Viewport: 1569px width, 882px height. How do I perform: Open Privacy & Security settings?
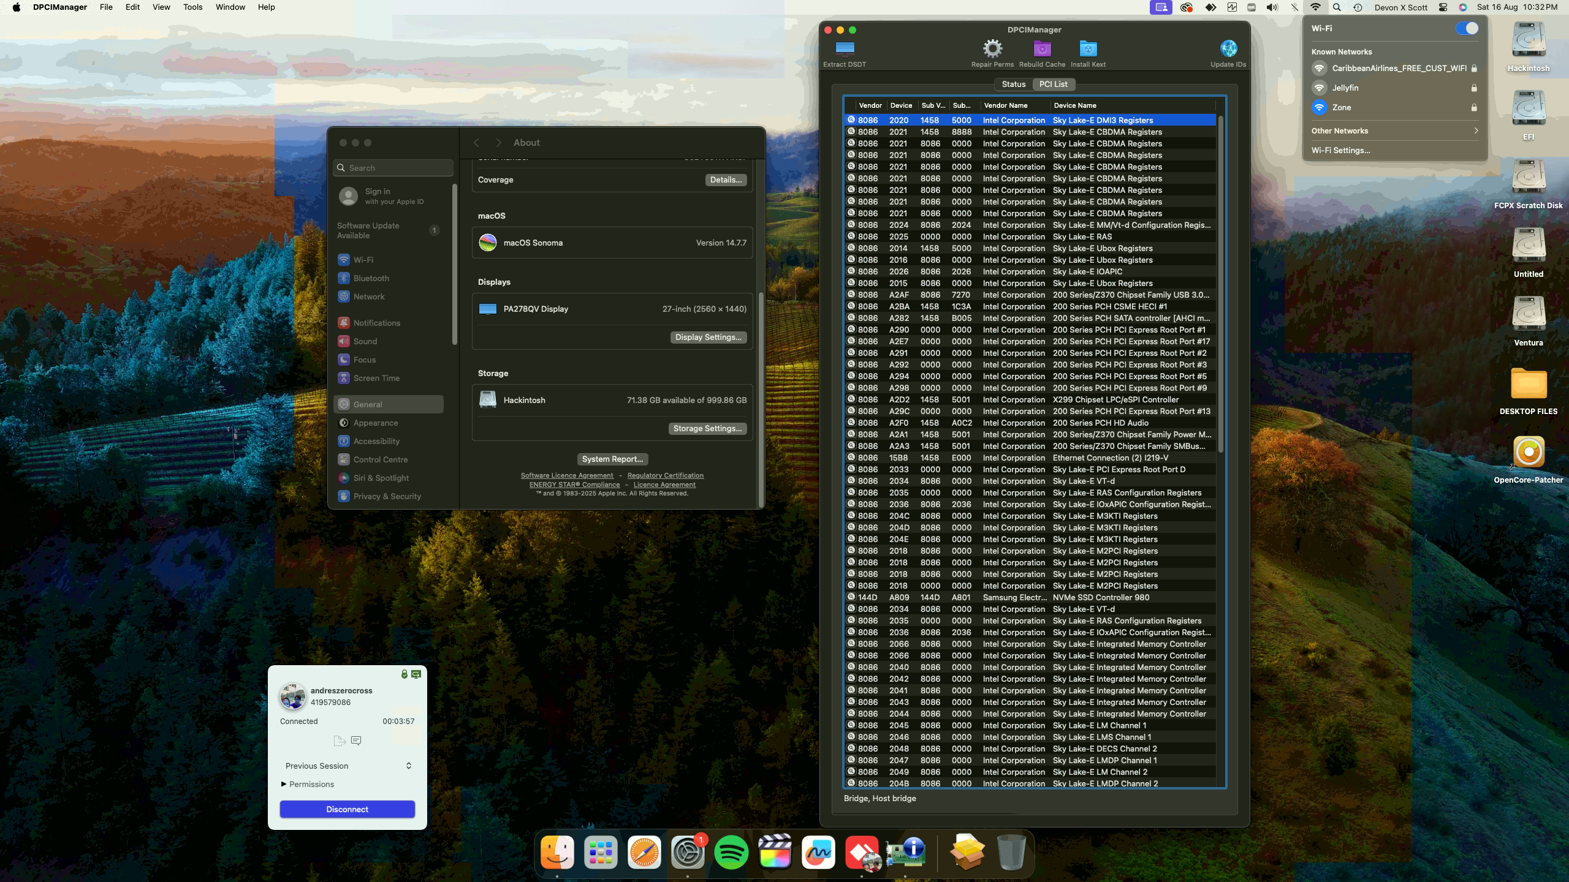pos(389,496)
